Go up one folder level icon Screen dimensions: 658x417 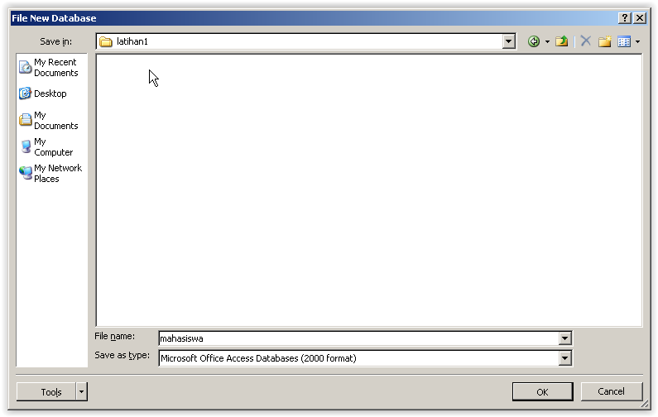click(x=561, y=41)
